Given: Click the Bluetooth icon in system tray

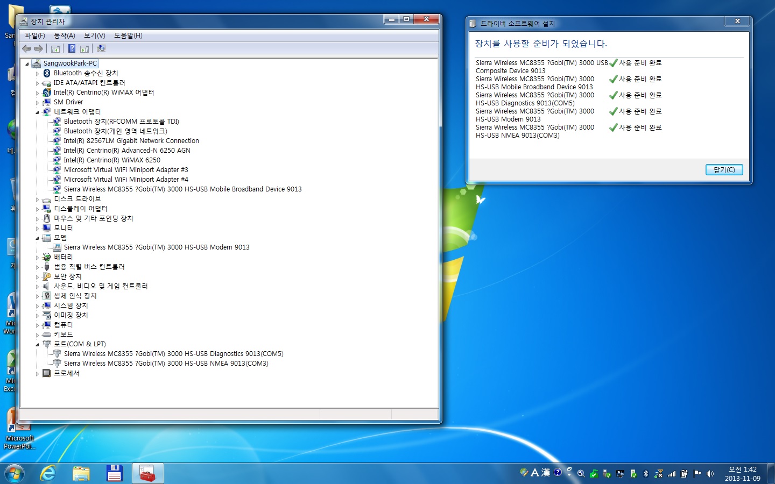Looking at the screenshot, I should click(646, 474).
